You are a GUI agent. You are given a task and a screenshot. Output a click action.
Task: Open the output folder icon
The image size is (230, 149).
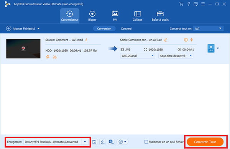tap(94, 142)
